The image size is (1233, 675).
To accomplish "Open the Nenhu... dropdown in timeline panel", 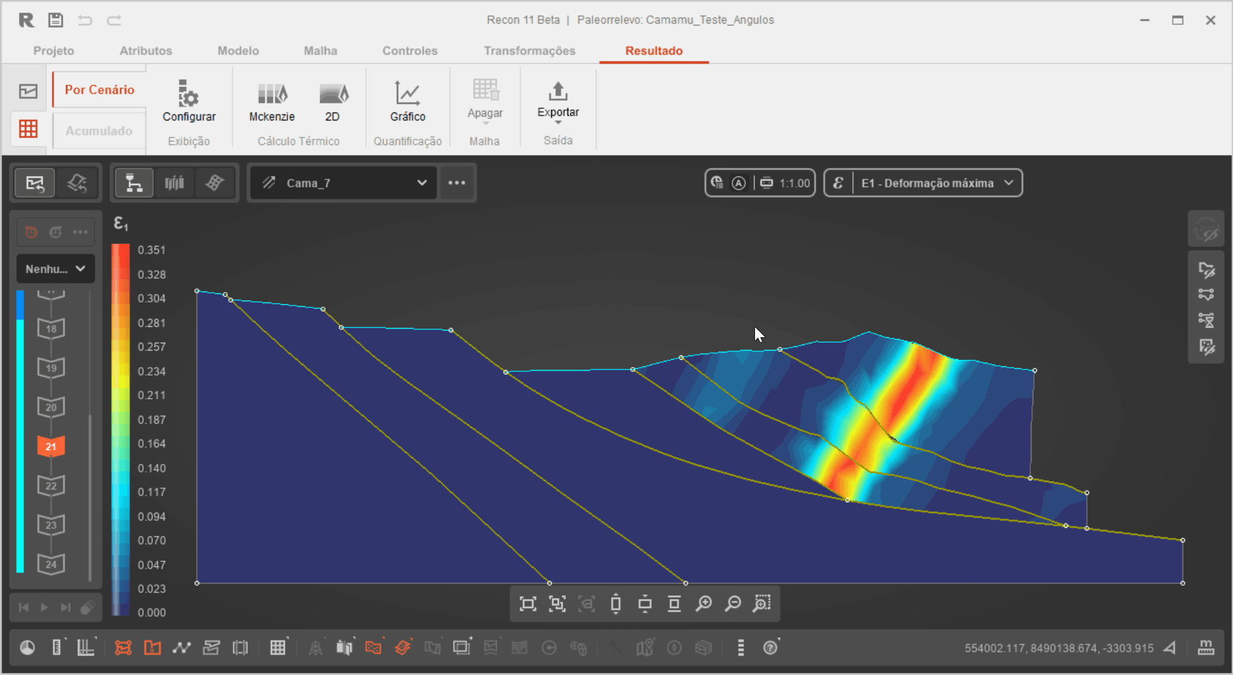I will click(55, 268).
